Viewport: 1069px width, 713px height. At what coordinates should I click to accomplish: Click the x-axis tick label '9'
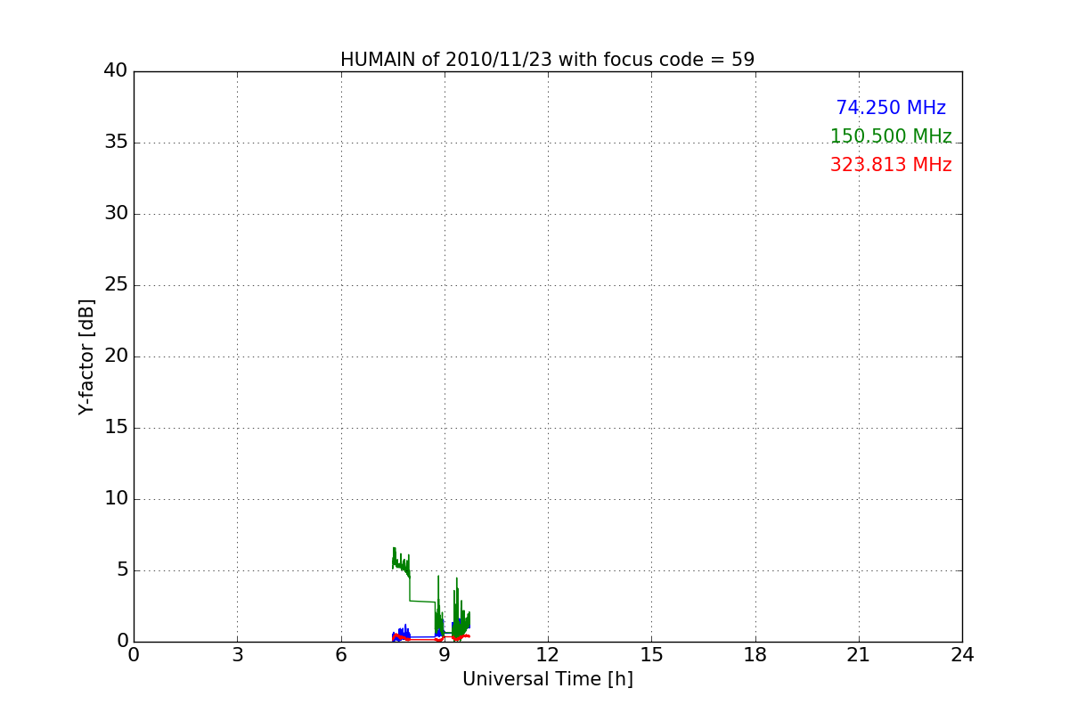tap(445, 655)
